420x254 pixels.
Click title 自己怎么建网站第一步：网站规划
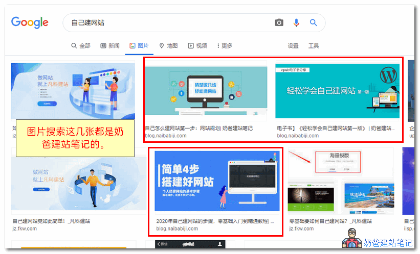[198, 128]
